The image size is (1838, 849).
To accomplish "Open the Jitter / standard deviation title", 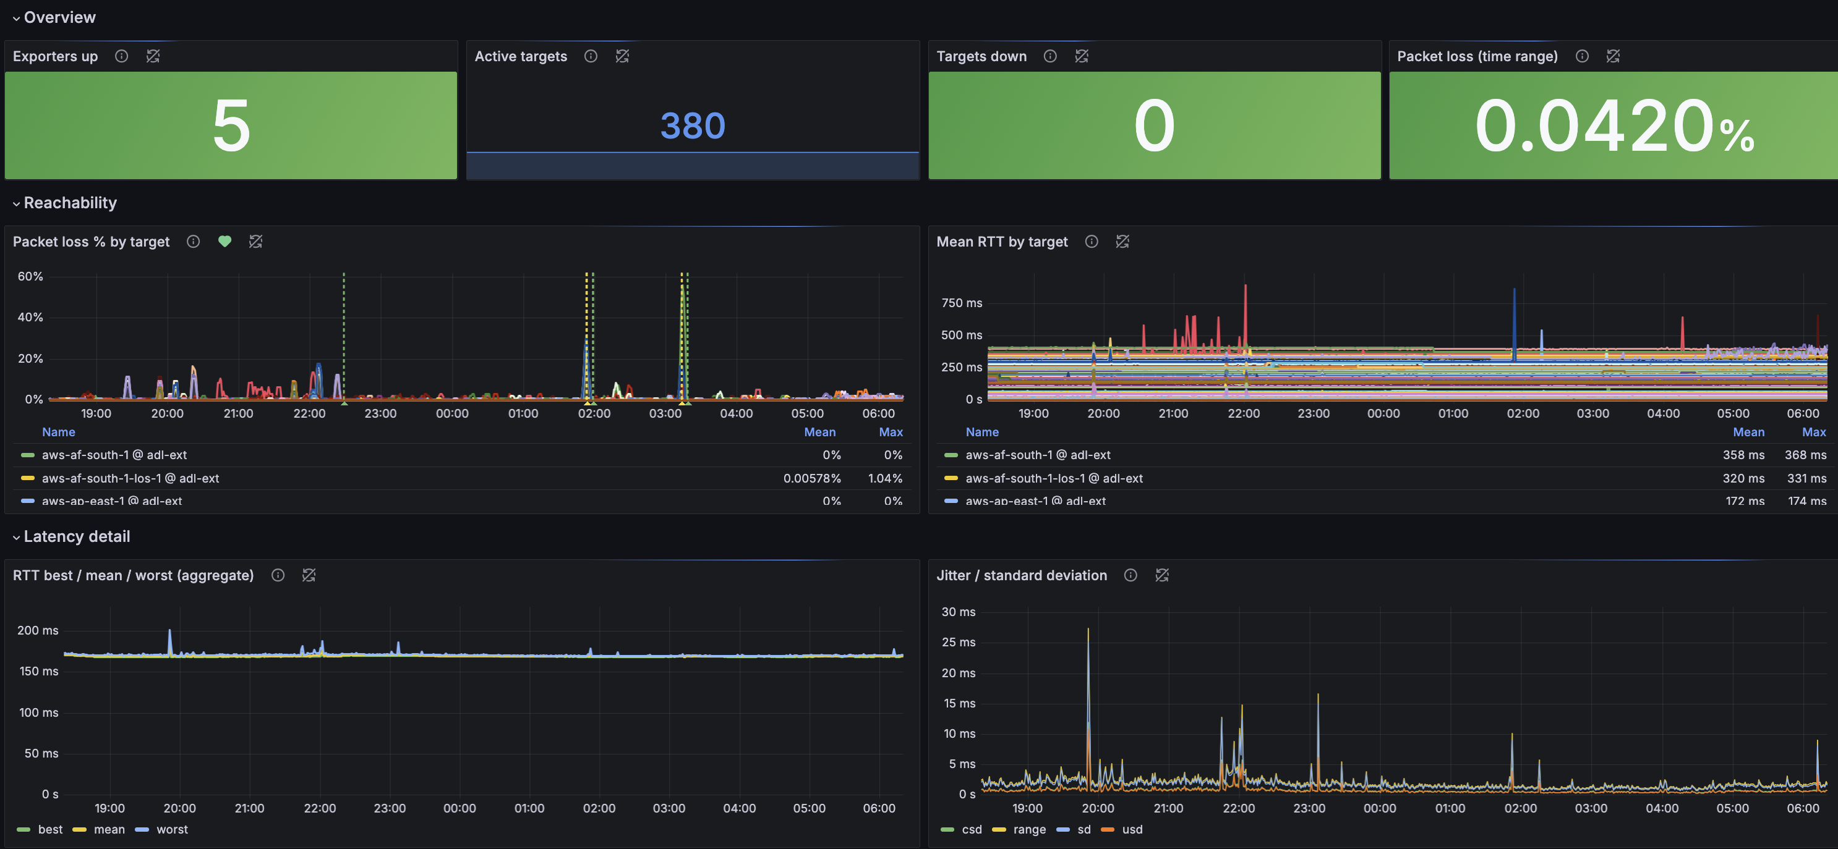I will (x=1022, y=575).
